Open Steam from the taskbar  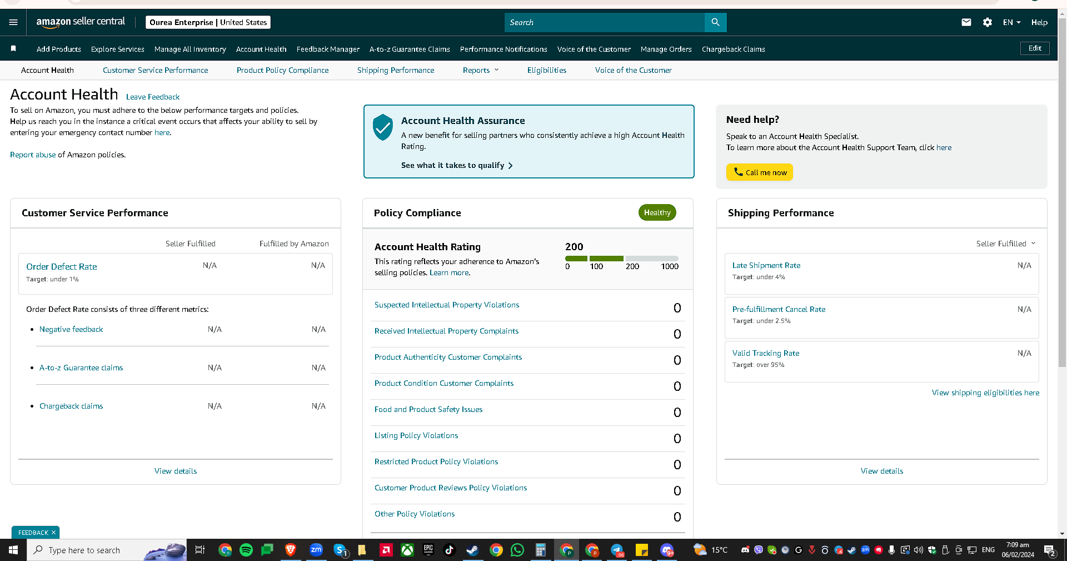[x=472, y=550]
